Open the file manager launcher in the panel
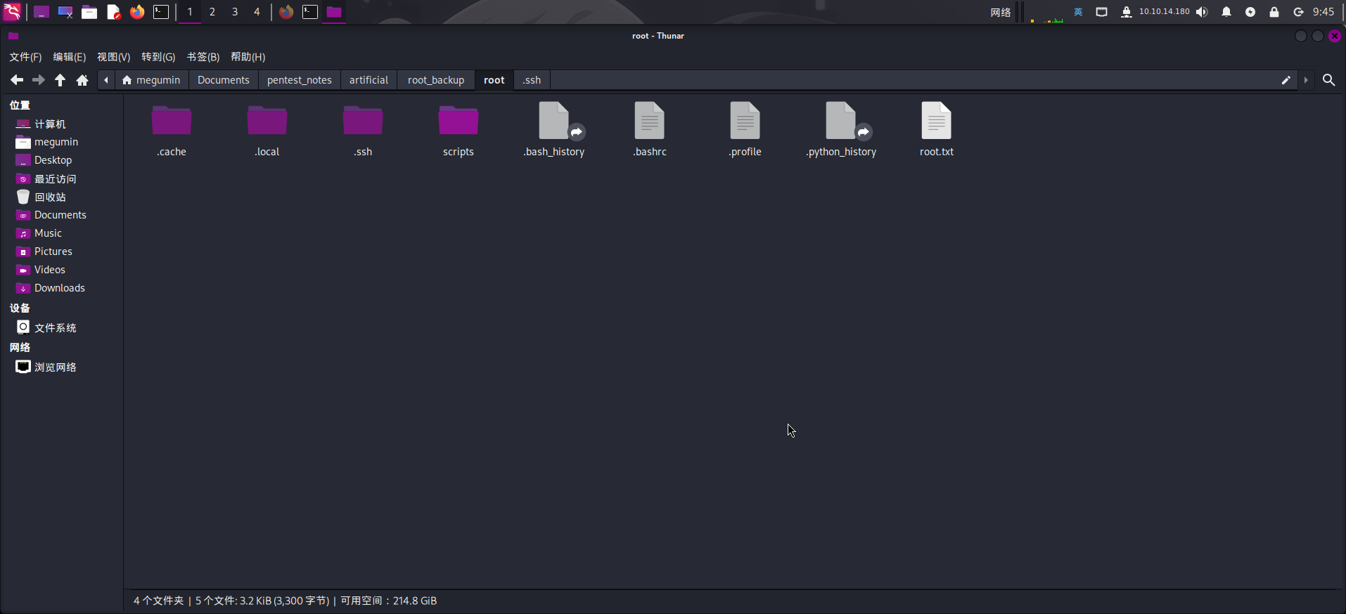Viewport: 1346px width, 614px height. (89, 12)
